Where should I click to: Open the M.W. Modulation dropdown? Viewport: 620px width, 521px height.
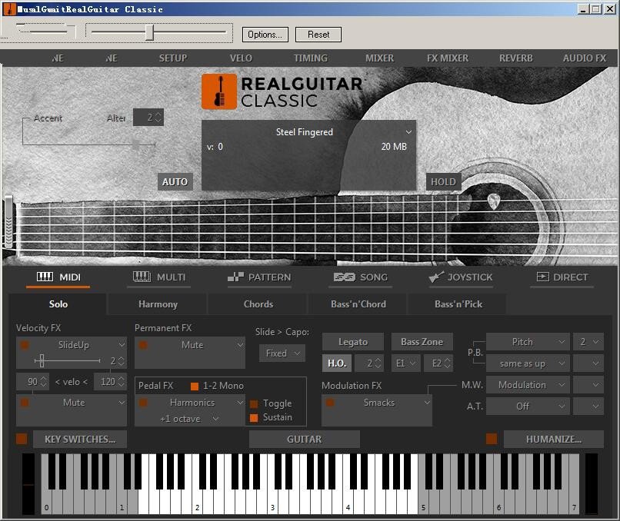528,385
